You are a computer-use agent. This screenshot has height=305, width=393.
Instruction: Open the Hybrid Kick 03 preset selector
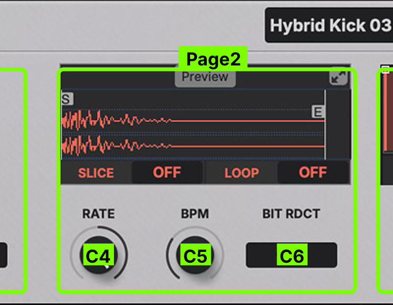coord(329,25)
